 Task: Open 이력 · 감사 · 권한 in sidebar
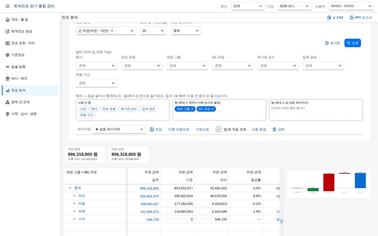tap(30, 114)
